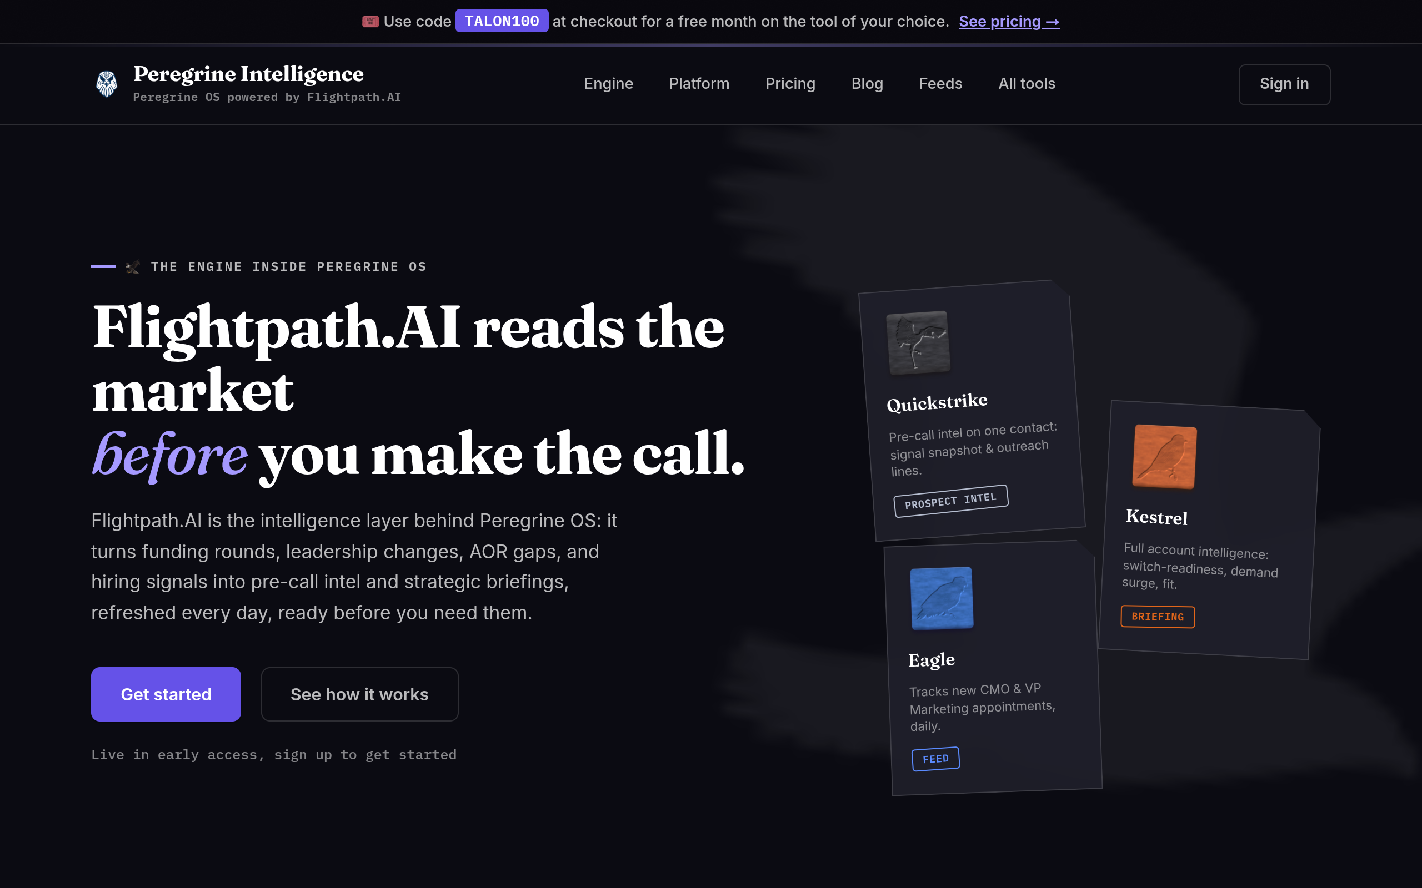Viewport: 1422px width, 888px height.
Task: Open the Blog nav link
Action: [867, 84]
